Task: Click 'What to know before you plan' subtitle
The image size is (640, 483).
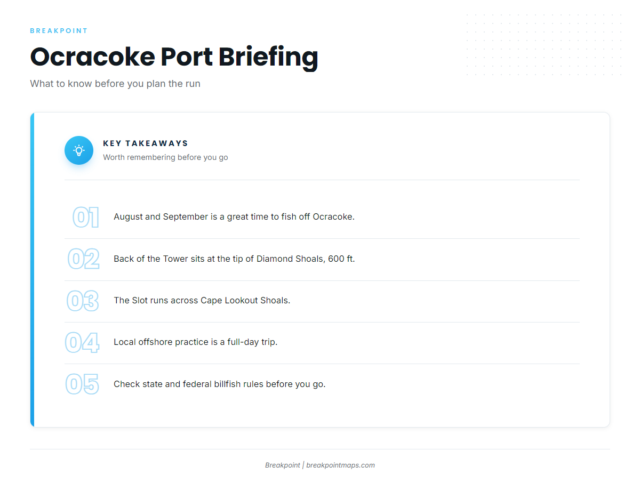Action: coord(115,84)
